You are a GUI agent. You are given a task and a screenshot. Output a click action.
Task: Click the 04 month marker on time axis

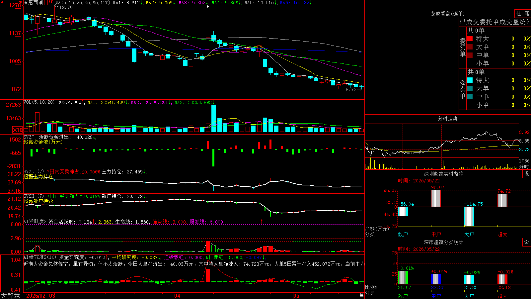point(177,296)
